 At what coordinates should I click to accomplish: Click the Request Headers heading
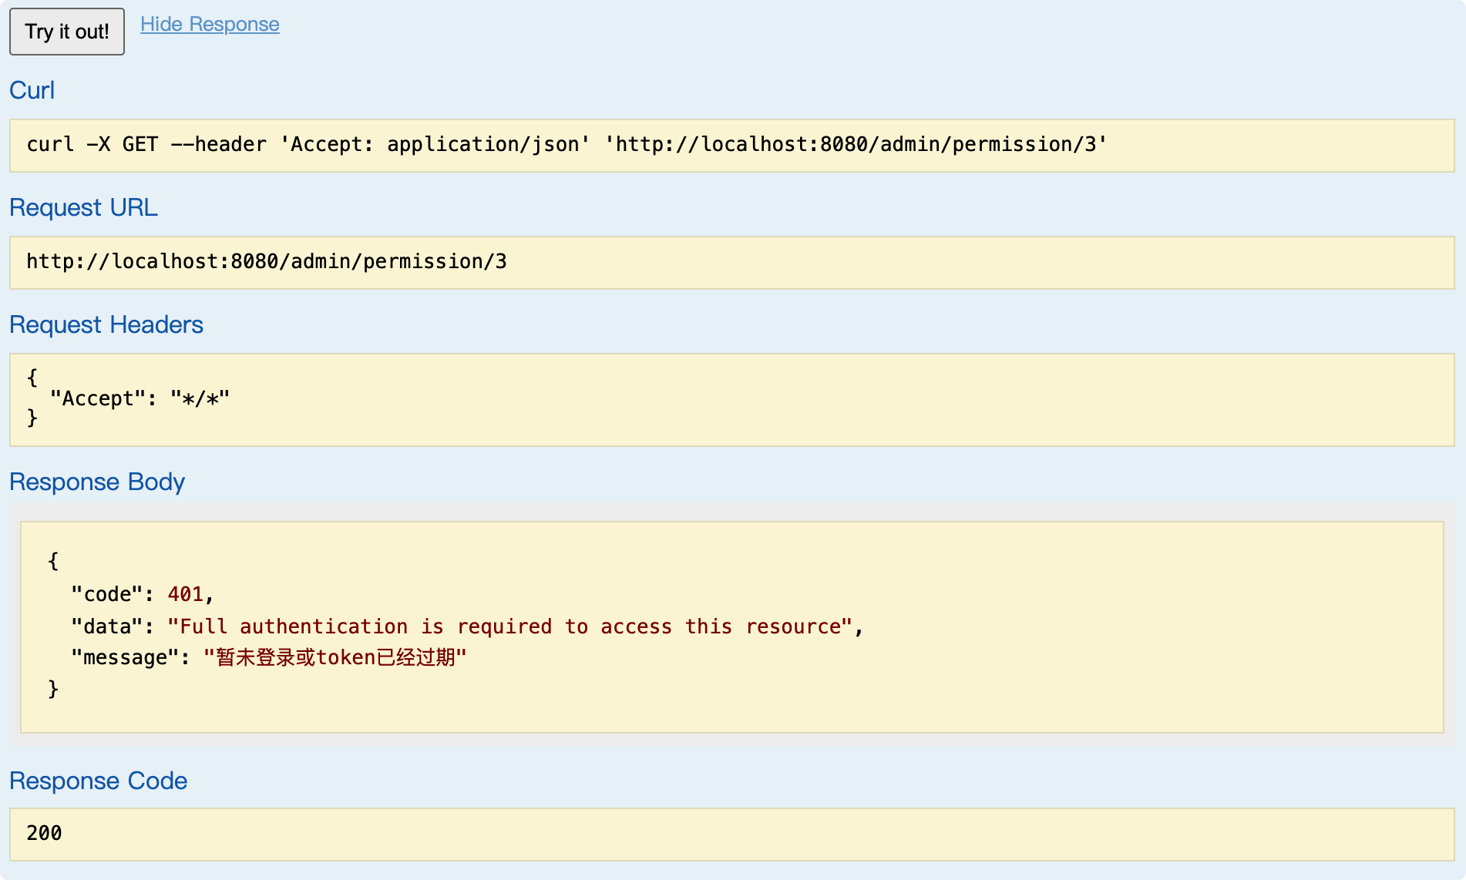click(x=106, y=324)
